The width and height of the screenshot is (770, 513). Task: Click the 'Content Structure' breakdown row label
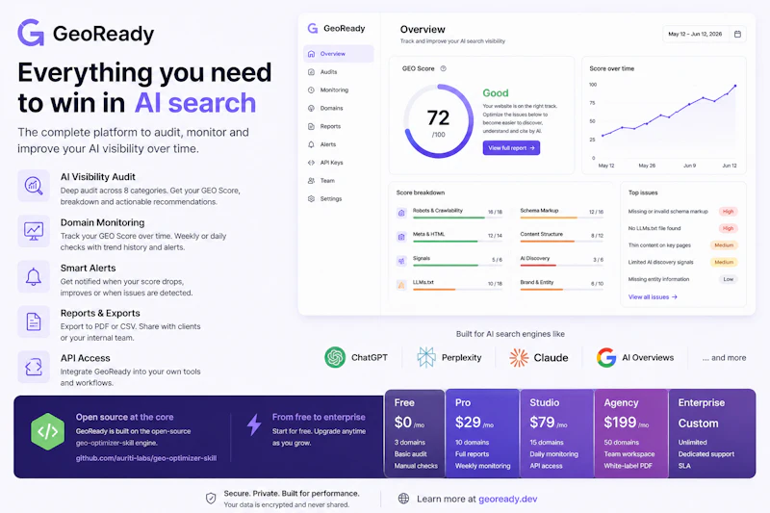(542, 234)
